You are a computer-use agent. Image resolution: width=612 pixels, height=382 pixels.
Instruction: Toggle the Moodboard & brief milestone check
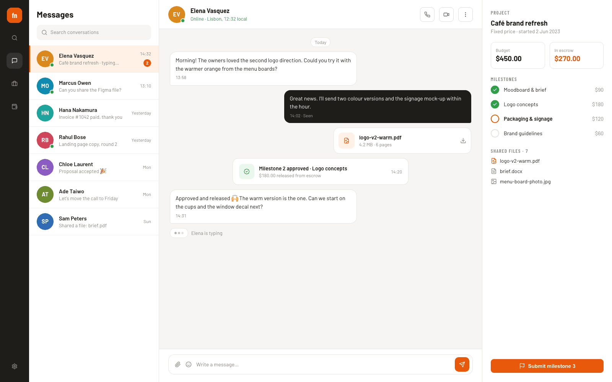[495, 90]
